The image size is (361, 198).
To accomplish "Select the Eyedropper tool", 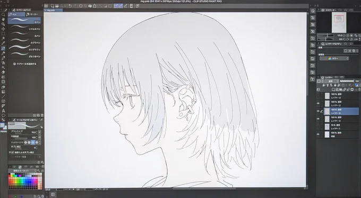I will tap(3, 43).
